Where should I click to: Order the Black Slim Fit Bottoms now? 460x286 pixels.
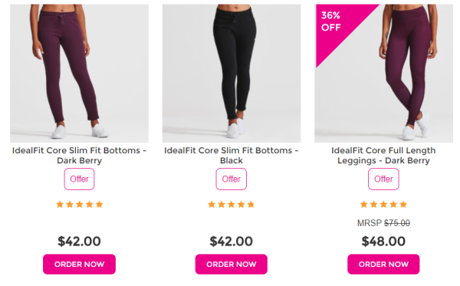click(232, 265)
